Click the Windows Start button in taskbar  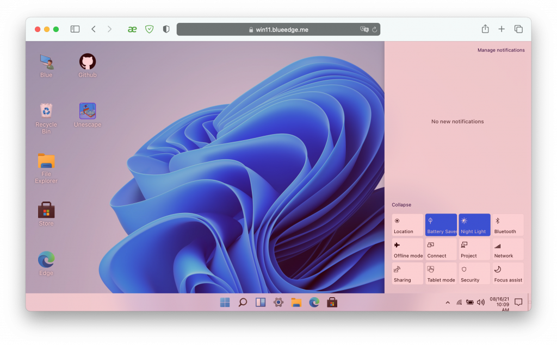click(225, 303)
